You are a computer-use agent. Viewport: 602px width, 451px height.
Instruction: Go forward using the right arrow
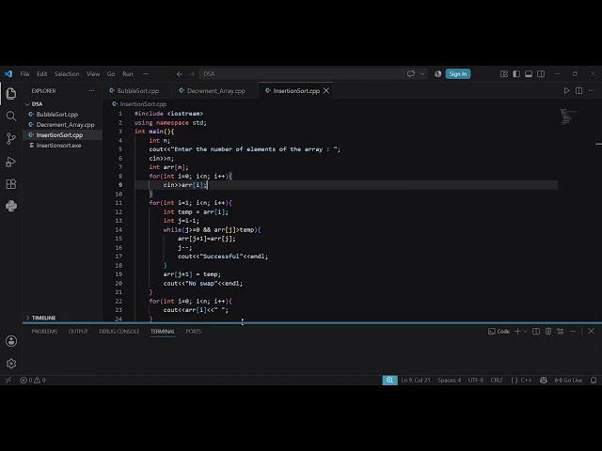pos(192,74)
